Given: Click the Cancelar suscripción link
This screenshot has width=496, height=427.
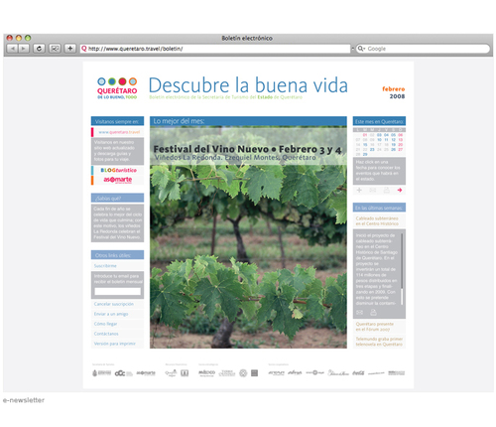Looking at the screenshot, I should click(x=114, y=304).
